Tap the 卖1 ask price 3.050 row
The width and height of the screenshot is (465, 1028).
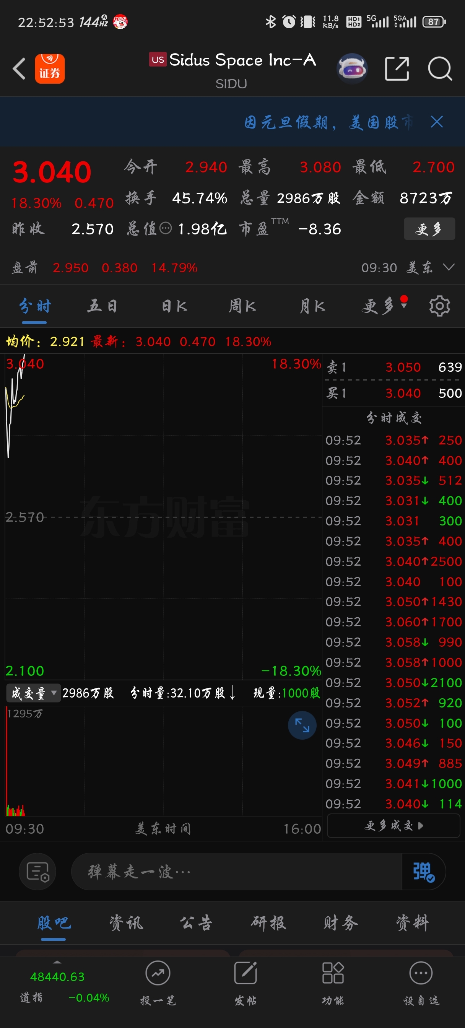[x=393, y=367]
